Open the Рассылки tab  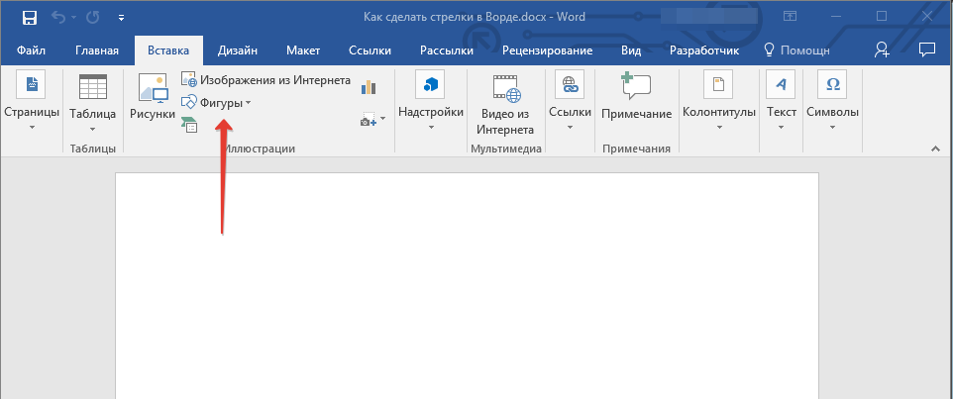(449, 51)
